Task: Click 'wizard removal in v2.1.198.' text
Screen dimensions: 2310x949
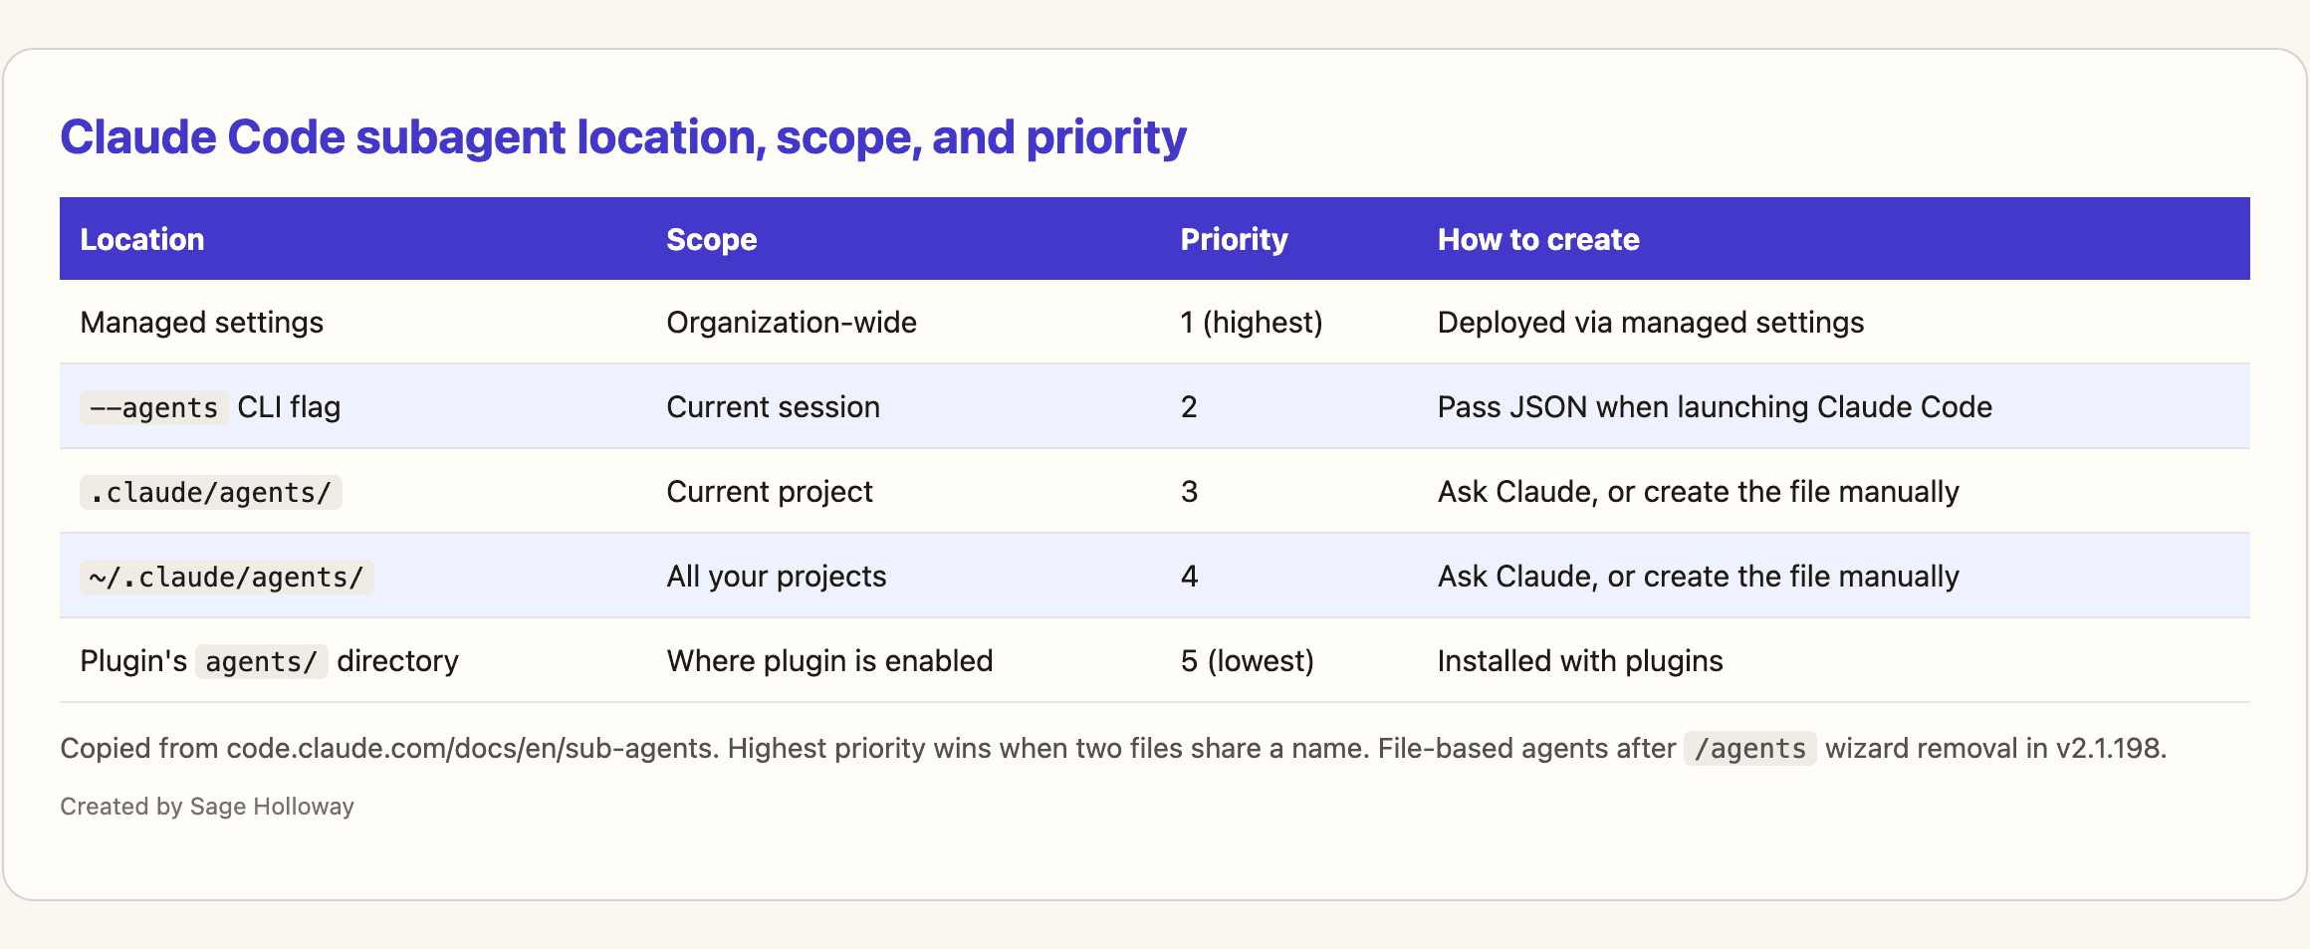Action: (x=1996, y=749)
